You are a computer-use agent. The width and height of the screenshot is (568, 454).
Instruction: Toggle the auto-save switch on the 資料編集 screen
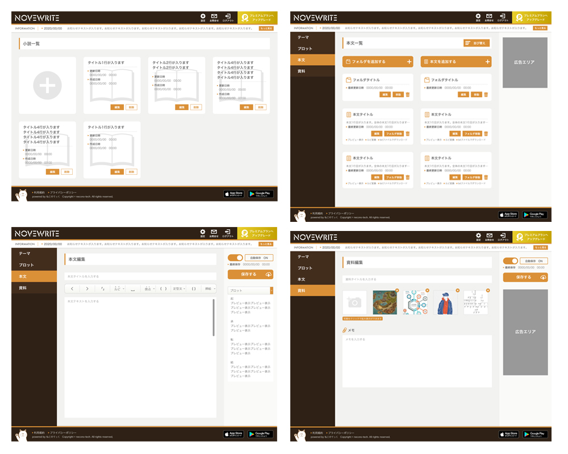[x=511, y=261]
